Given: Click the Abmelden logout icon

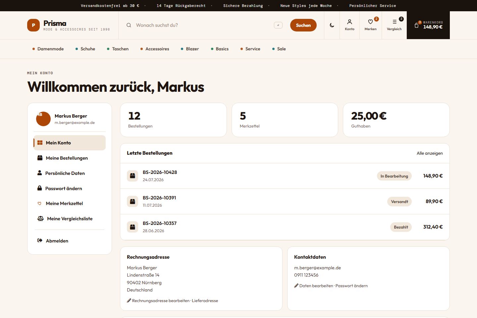Looking at the screenshot, I should point(40,240).
